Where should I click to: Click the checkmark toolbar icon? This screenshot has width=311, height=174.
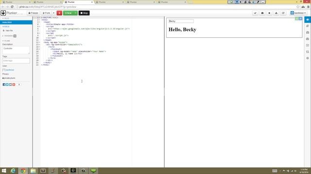(x=255, y=13)
